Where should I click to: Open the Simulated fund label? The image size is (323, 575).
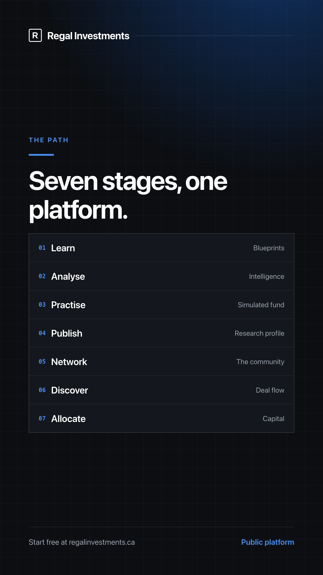point(261,305)
